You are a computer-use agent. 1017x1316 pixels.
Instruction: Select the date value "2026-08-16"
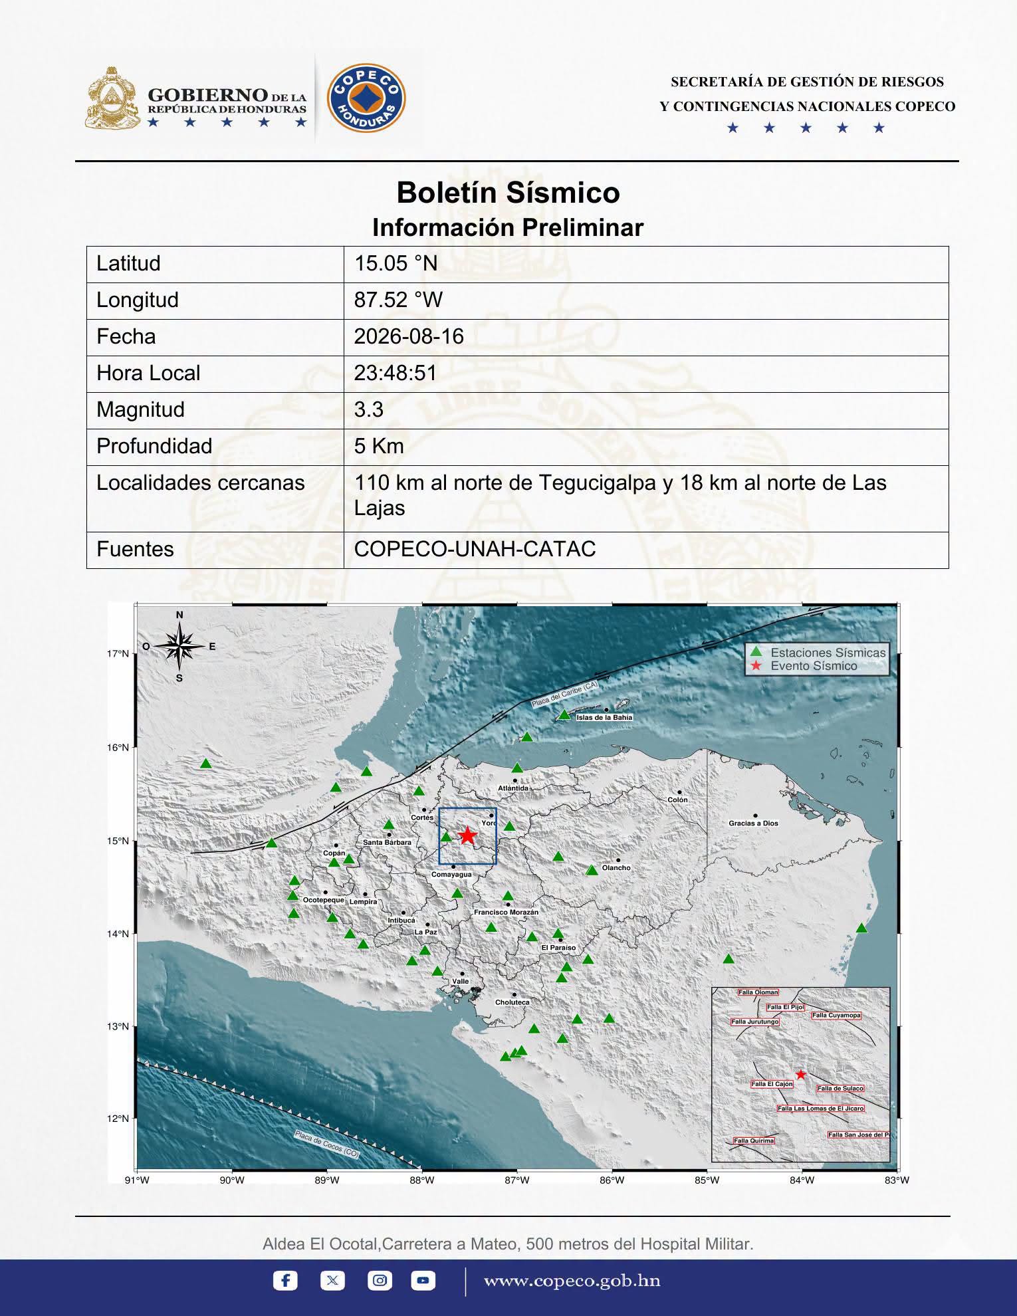click(x=409, y=336)
